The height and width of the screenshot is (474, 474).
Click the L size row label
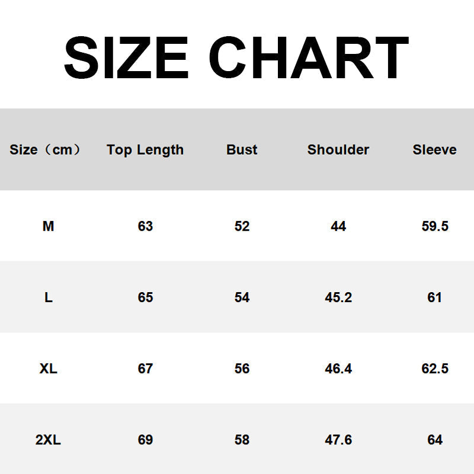pos(49,297)
